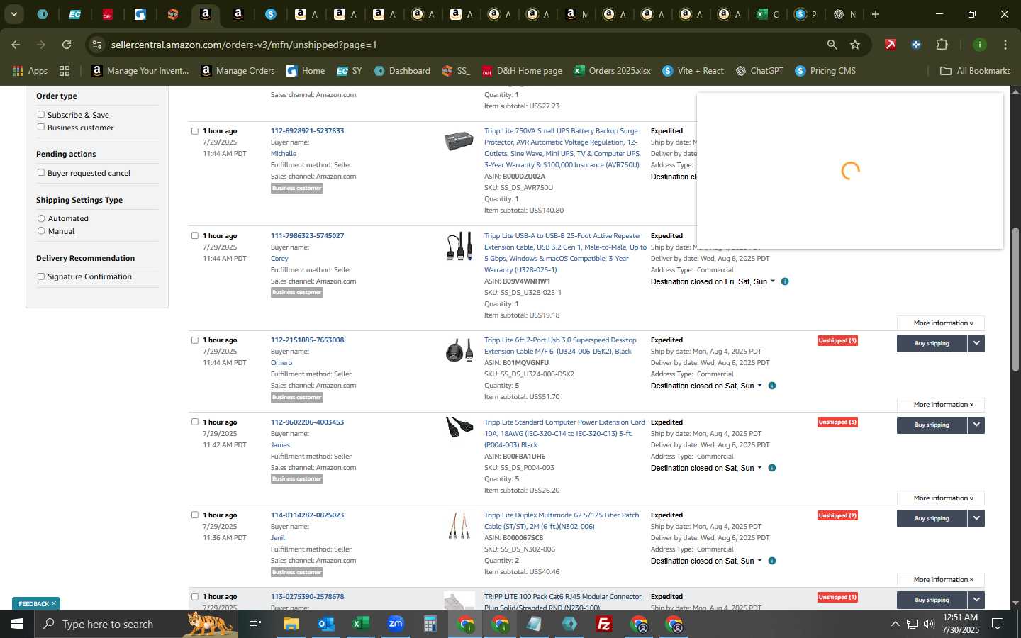Image resolution: width=1021 pixels, height=638 pixels.
Task: Select order 114-0114282-0825023 checkbox
Action: click(x=195, y=515)
